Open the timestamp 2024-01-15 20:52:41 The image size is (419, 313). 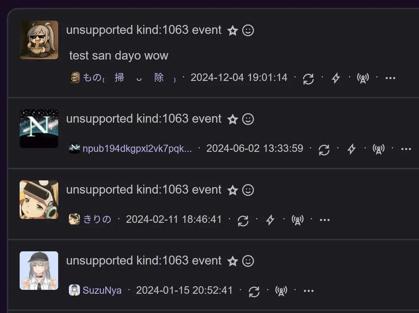click(184, 291)
